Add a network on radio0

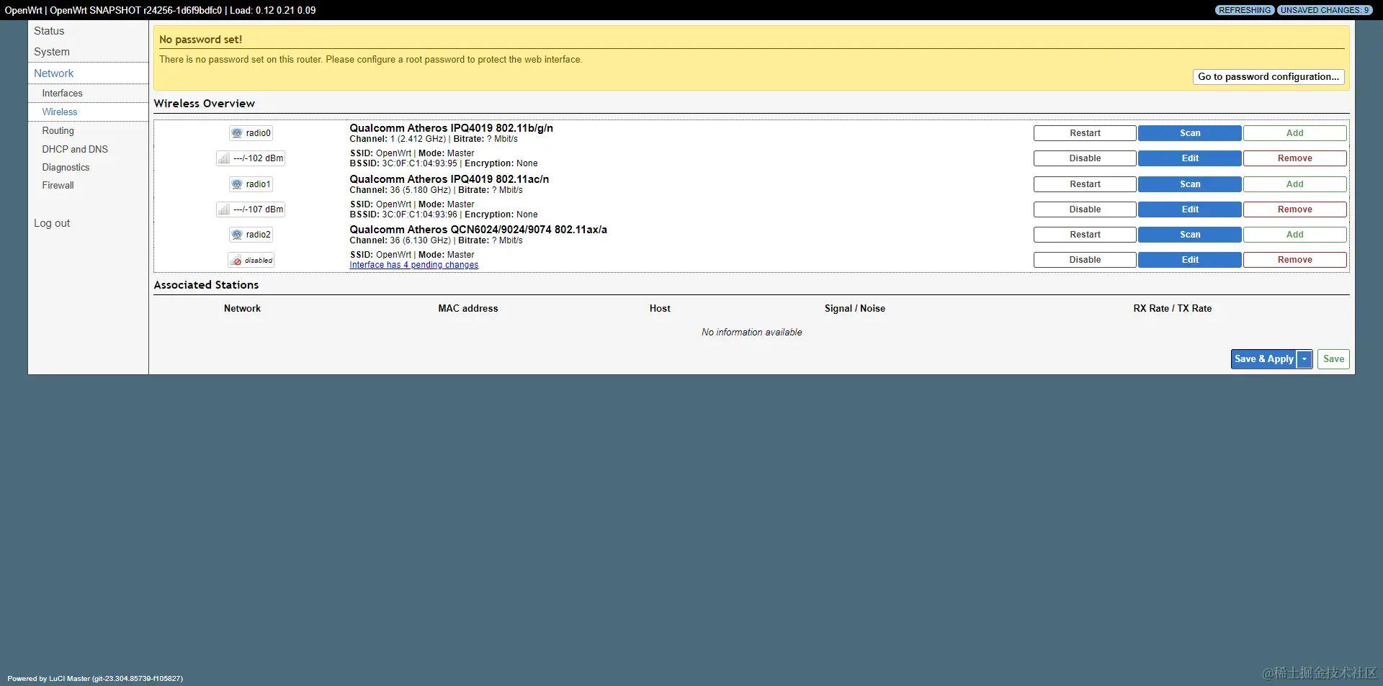pyautogui.click(x=1294, y=133)
